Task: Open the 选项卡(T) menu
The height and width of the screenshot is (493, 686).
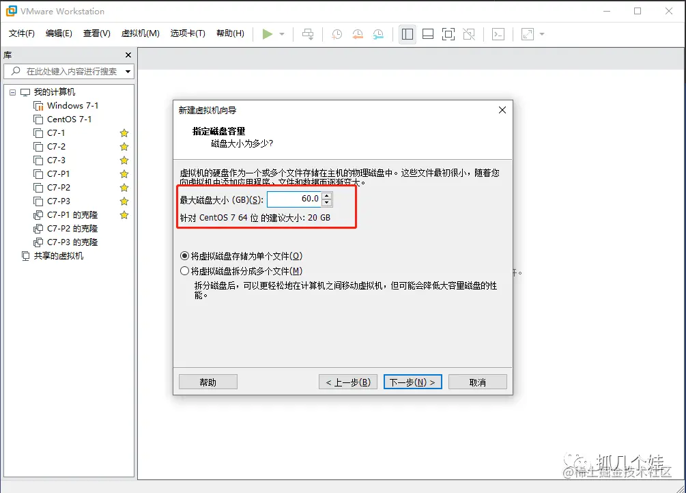Action: point(188,33)
